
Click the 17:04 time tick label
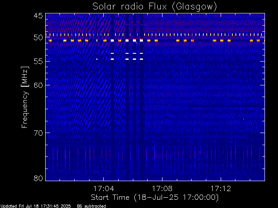click(x=103, y=188)
